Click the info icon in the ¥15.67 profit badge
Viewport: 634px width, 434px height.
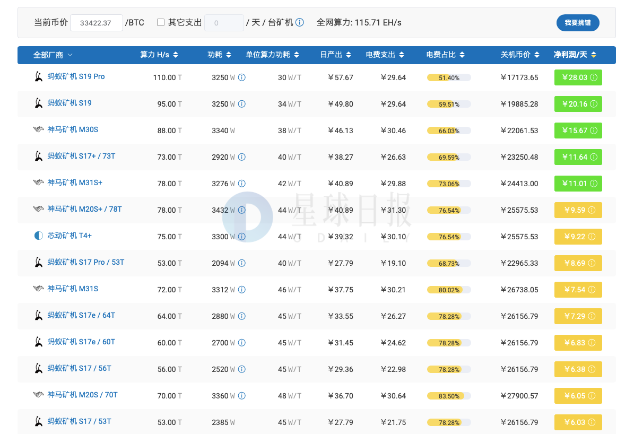point(594,130)
